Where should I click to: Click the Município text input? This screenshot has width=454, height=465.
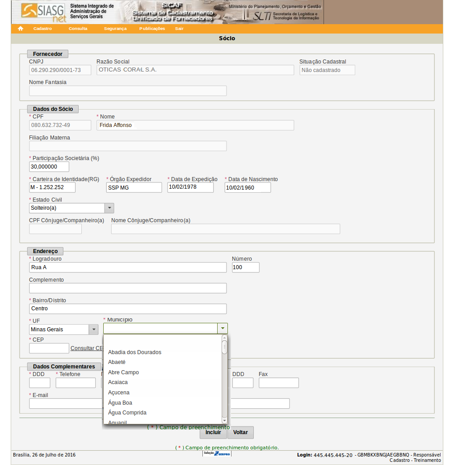pos(160,328)
